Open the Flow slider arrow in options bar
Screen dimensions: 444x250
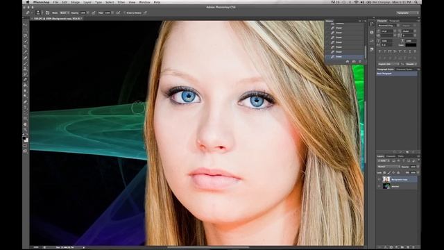[112, 12]
